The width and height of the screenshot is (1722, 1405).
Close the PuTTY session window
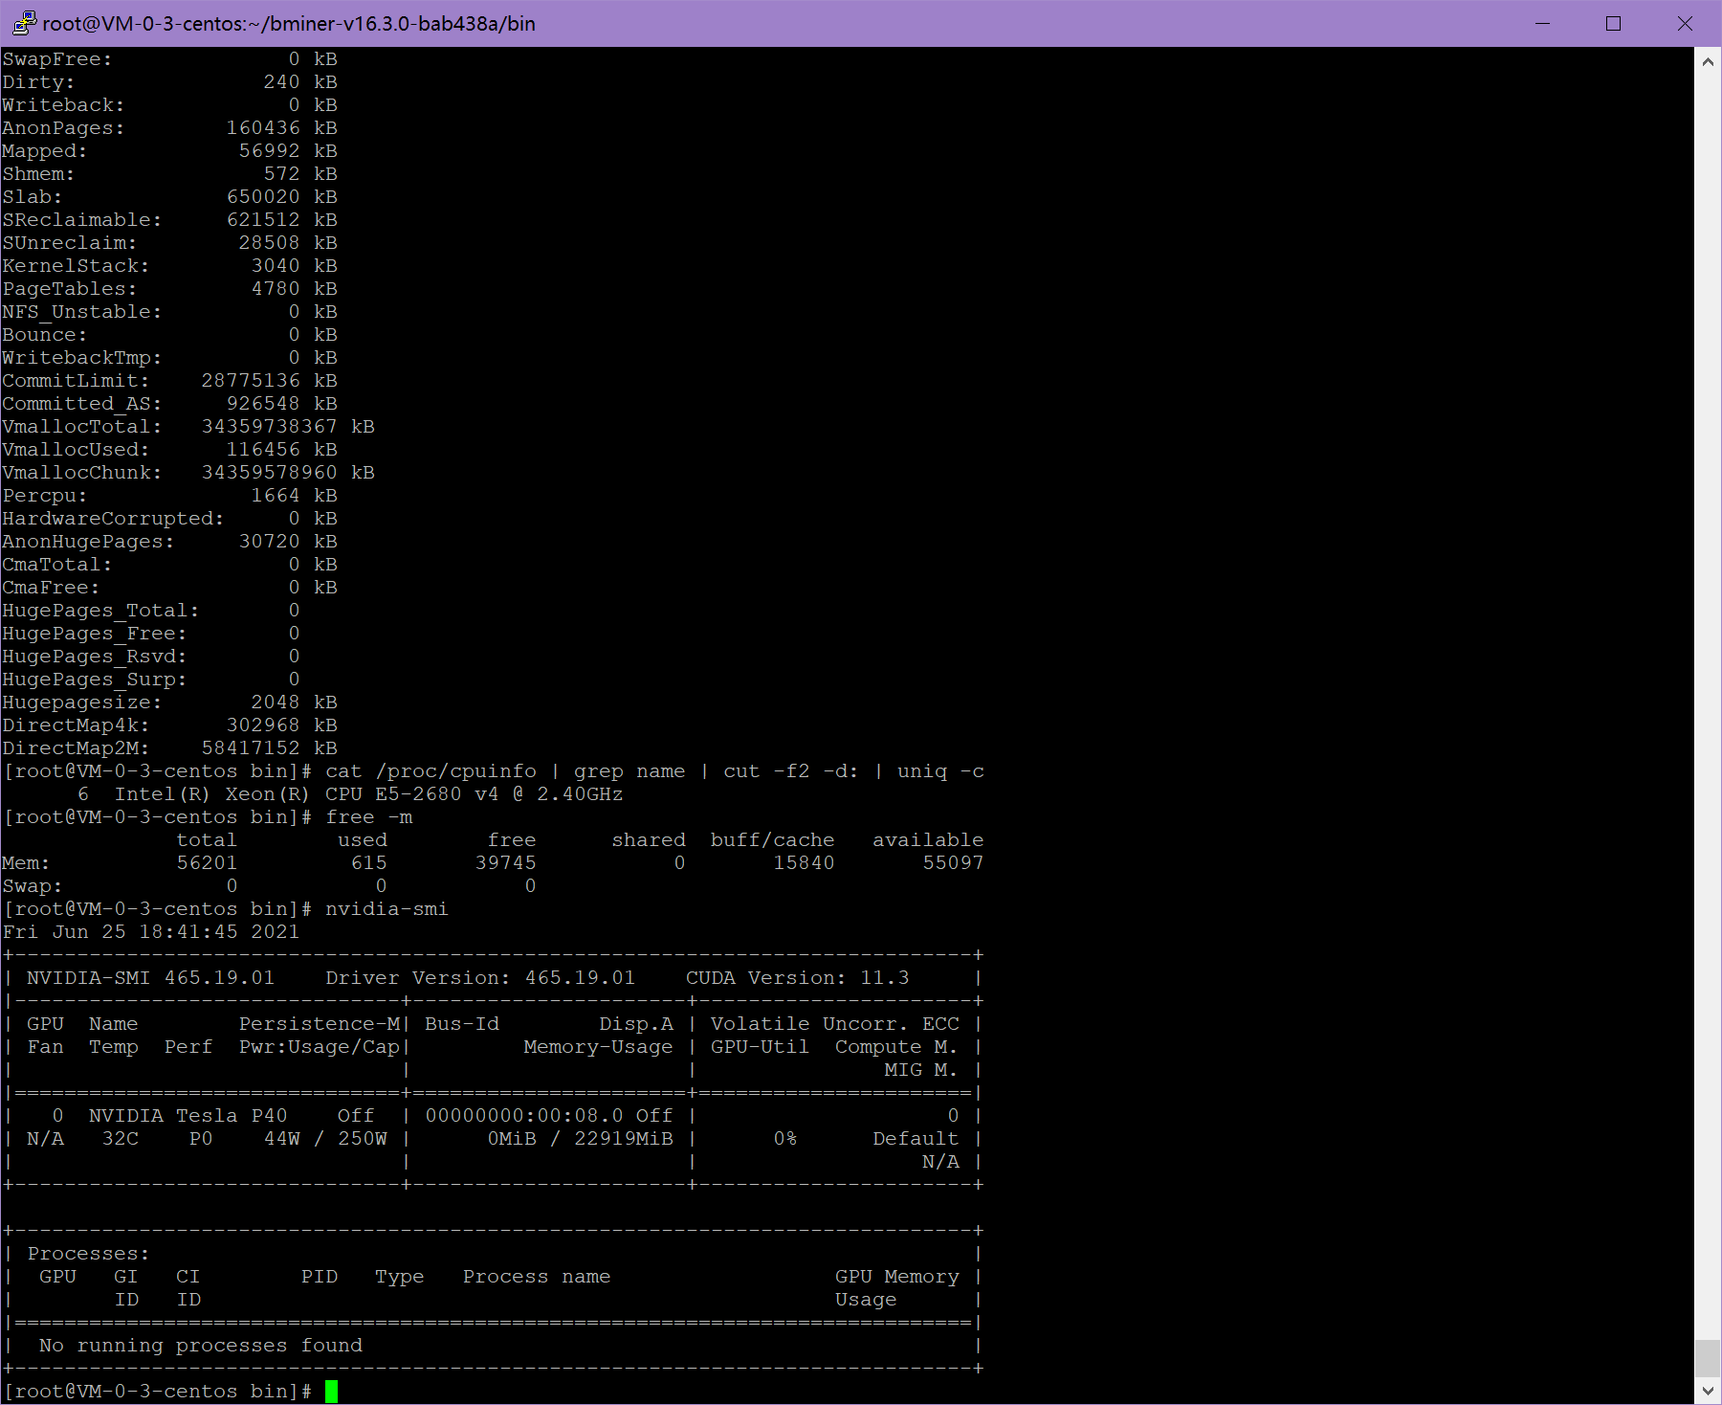[x=1685, y=23]
